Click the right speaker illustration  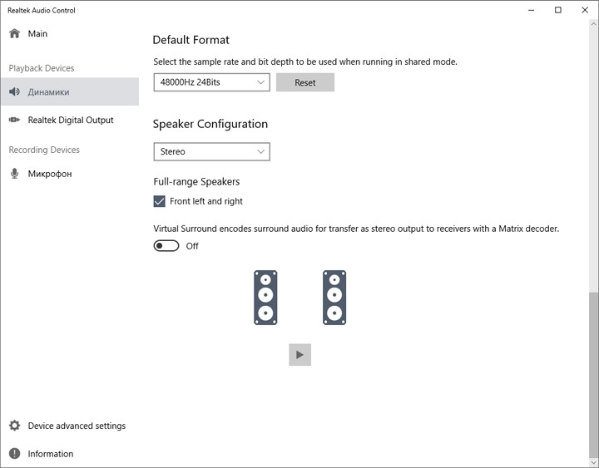pyautogui.click(x=334, y=298)
